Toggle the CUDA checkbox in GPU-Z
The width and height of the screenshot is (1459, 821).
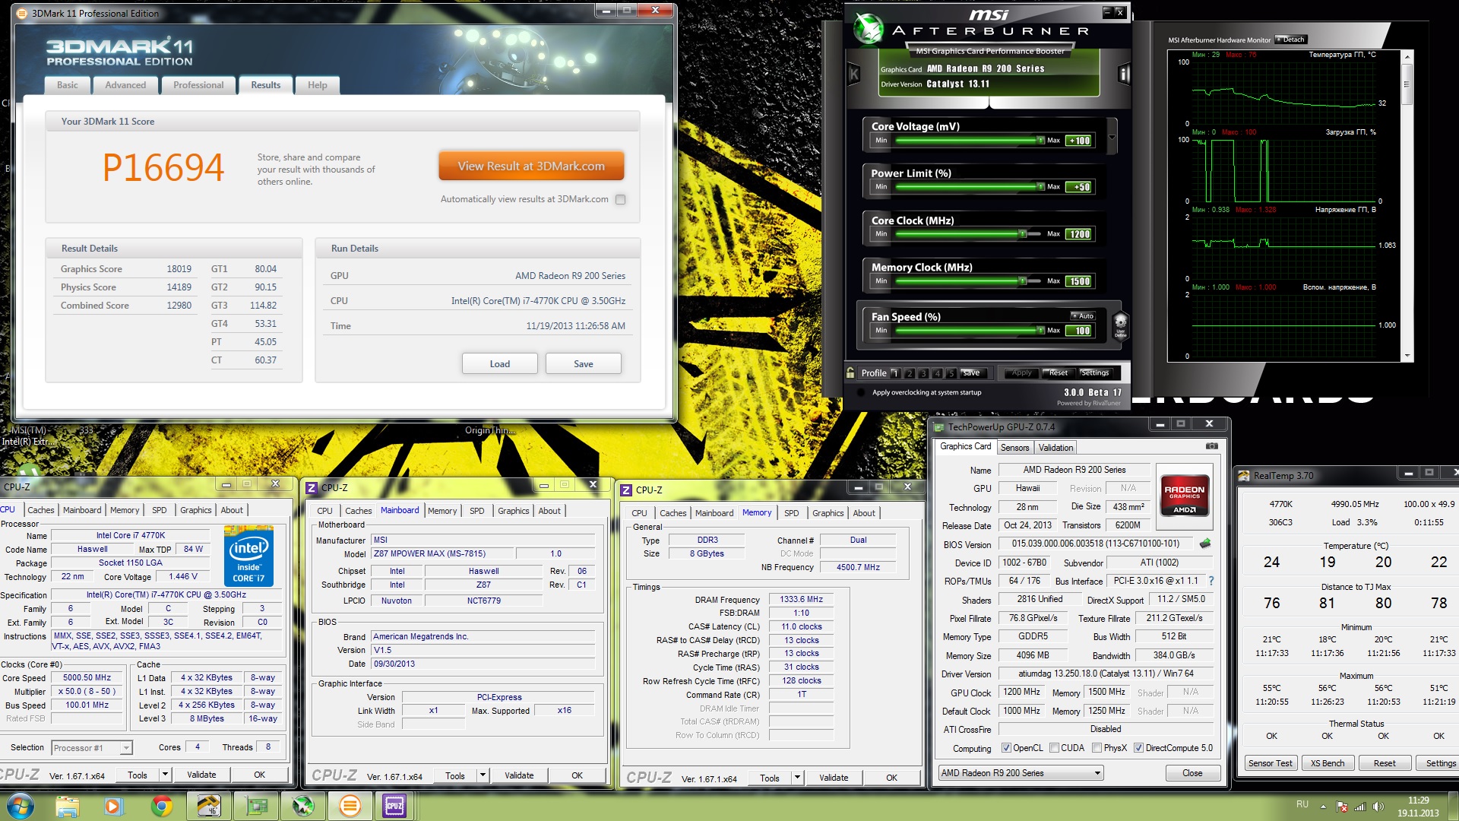(x=1054, y=748)
